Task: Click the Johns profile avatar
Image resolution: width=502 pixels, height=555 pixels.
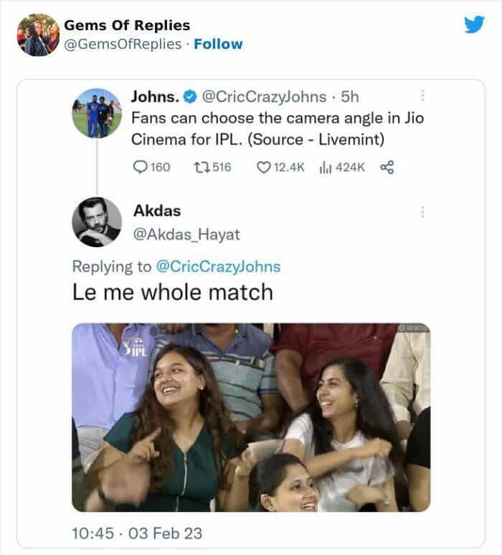Action: point(96,113)
